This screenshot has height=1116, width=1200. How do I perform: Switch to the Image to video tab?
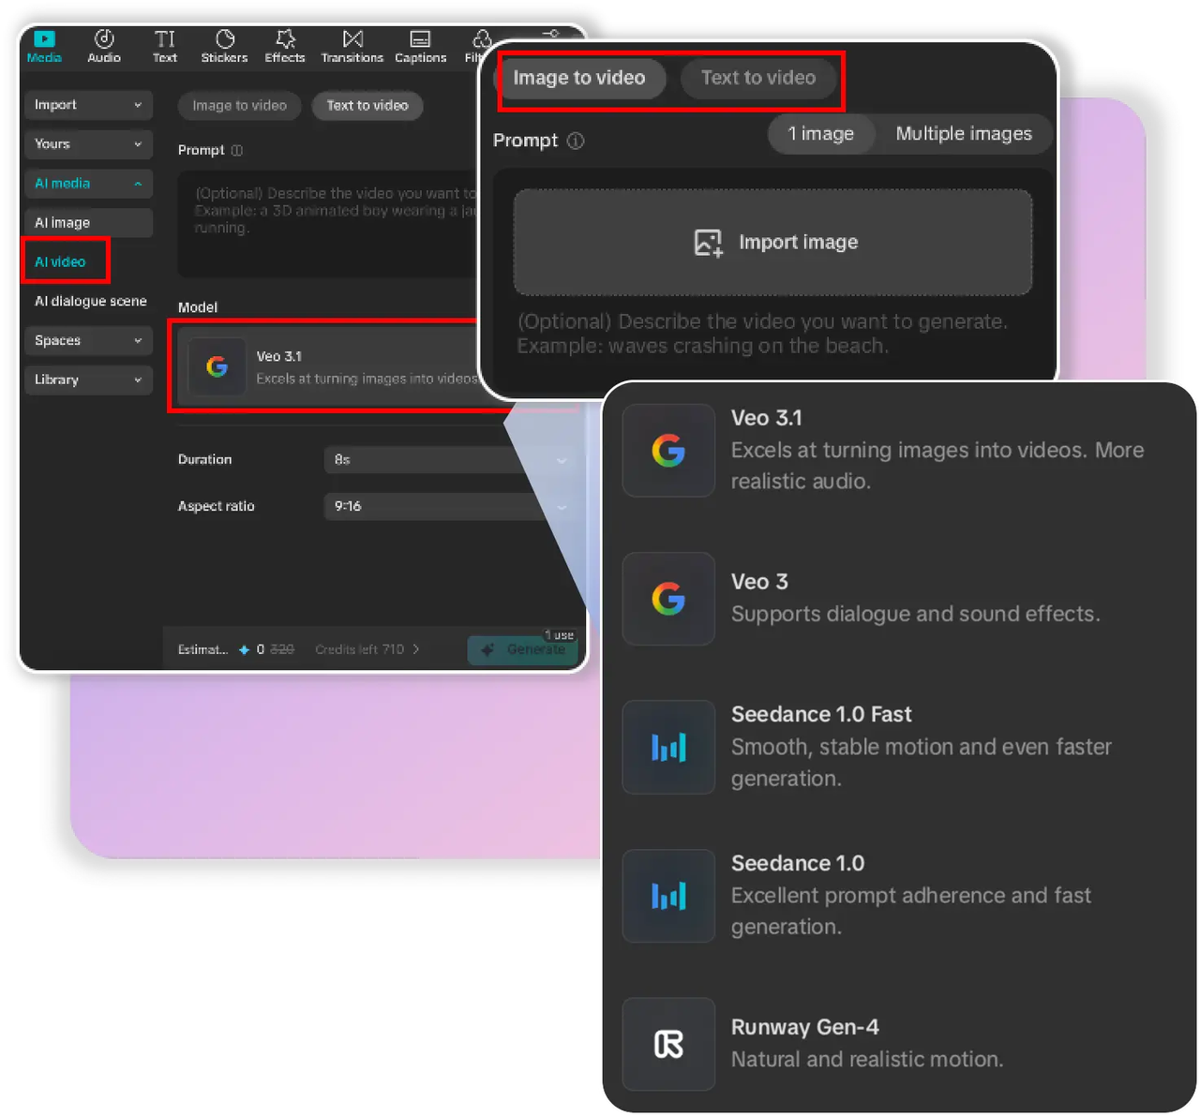(581, 79)
